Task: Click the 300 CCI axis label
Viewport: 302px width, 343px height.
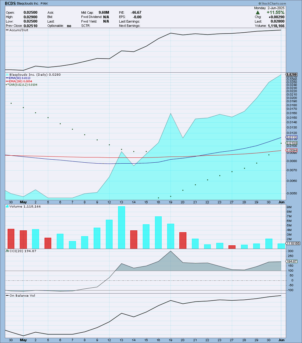Action: [291, 251]
